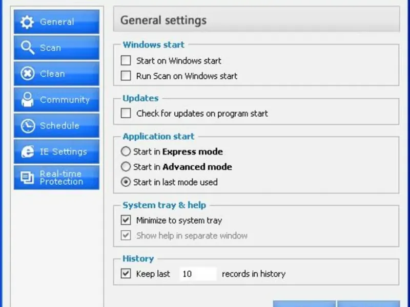Enable Run Scan on Windows start
The image size is (410, 307).
[126, 76]
